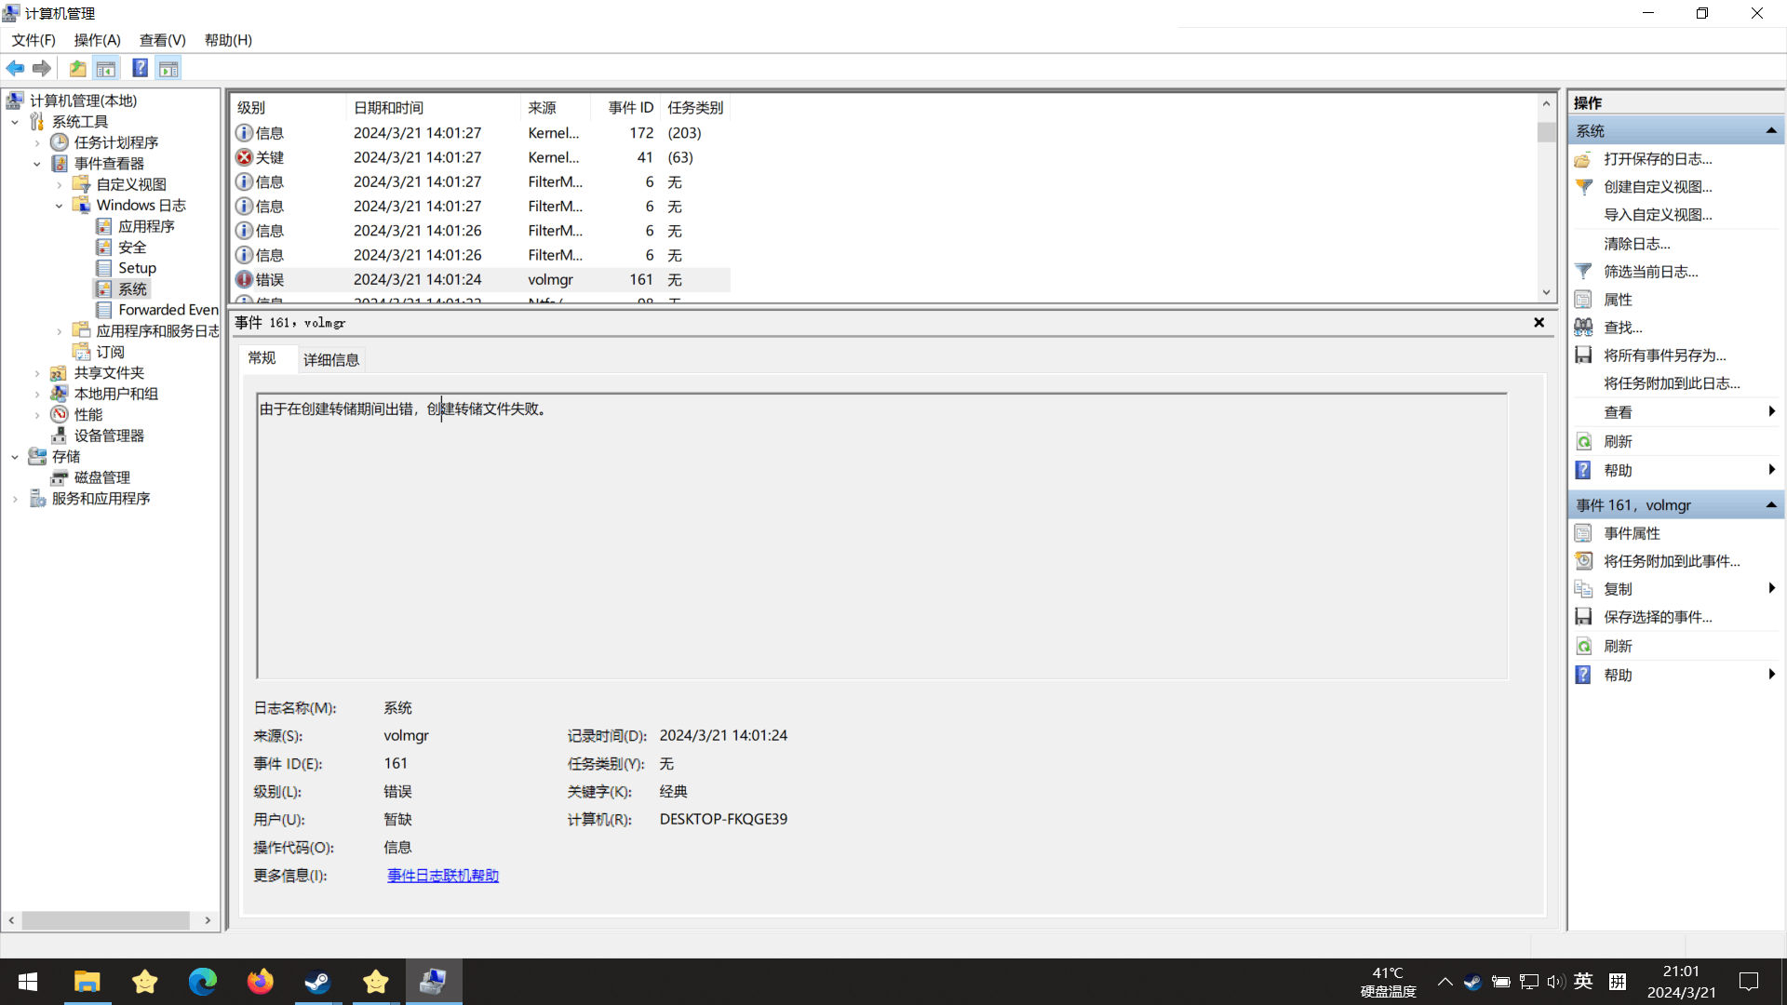Viewport: 1787px width, 1005px height.
Task: Click Save all events as (将所有事件另存为)
Action: pyautogui.click(x=1664, y=355)
